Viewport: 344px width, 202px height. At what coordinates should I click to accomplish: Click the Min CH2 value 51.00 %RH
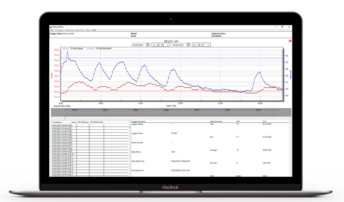(x=267, y=137)
